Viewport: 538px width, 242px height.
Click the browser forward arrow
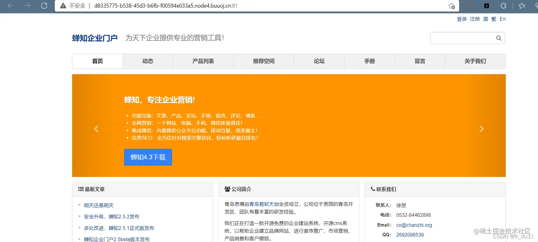[27, 6]
